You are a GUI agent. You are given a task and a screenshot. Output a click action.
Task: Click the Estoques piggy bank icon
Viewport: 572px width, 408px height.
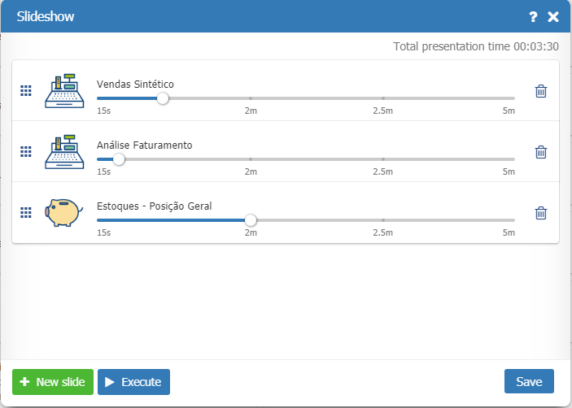(63, 212)
